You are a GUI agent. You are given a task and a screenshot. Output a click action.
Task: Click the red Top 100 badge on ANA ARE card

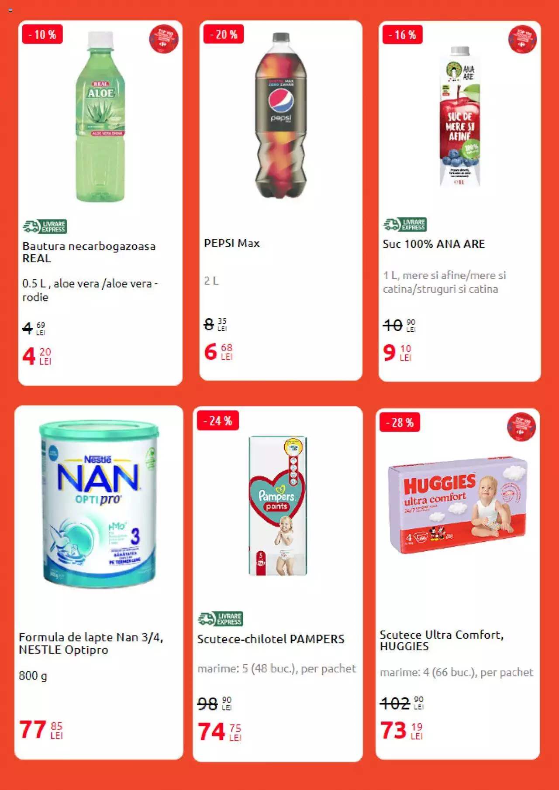pyautogui.click(x=523, y=39)
